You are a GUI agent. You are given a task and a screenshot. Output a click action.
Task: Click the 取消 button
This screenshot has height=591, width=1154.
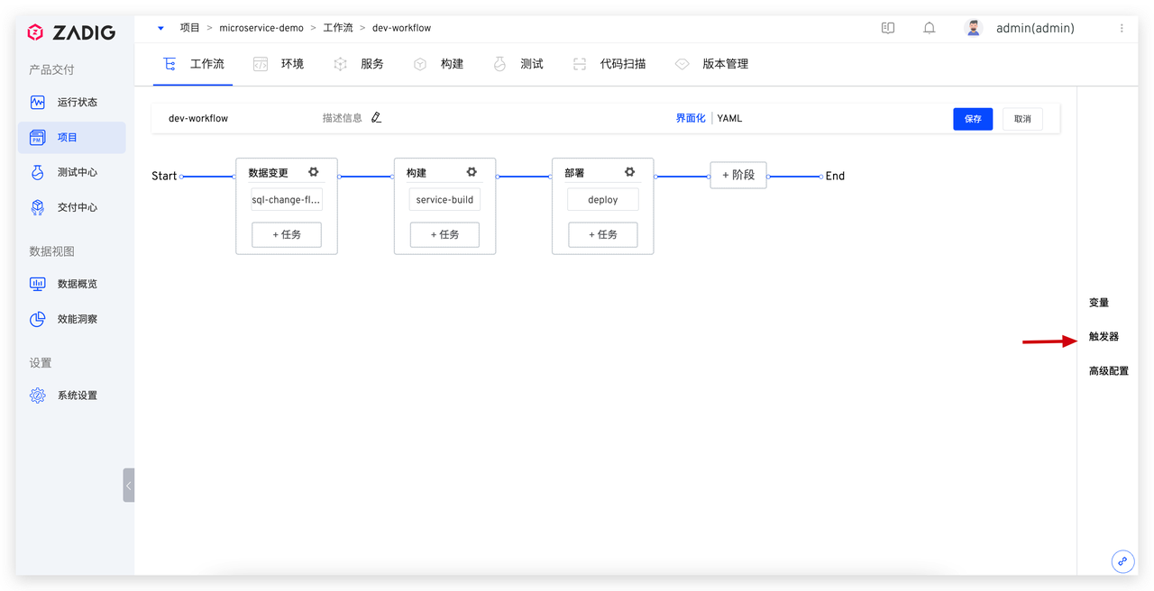(1022, 119)
